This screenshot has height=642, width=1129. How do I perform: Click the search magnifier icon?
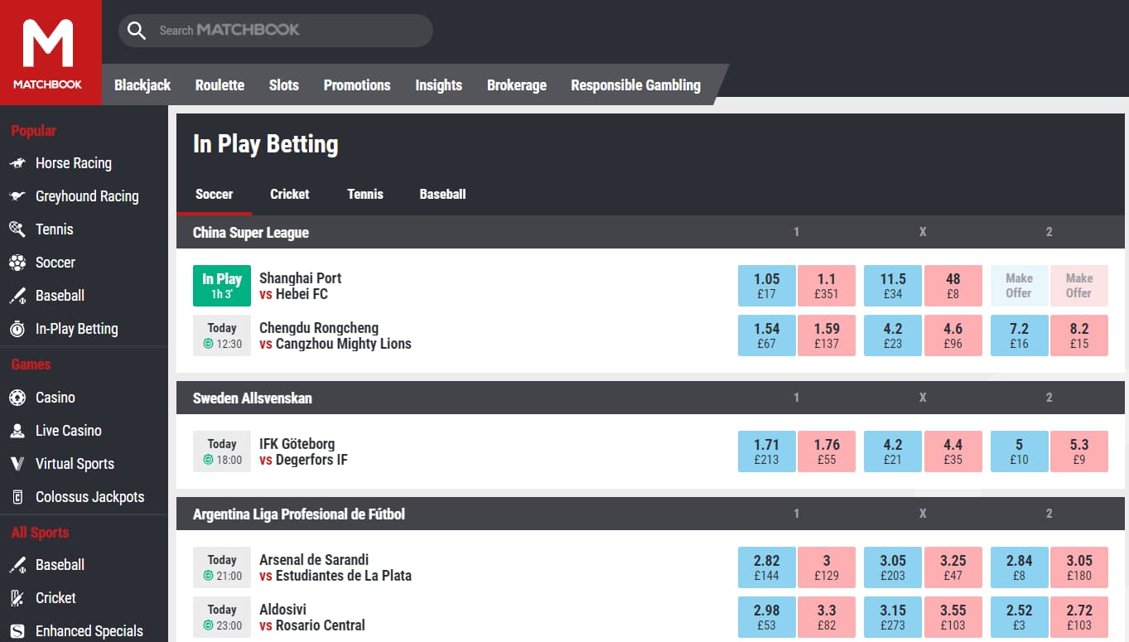coord(137,31)
